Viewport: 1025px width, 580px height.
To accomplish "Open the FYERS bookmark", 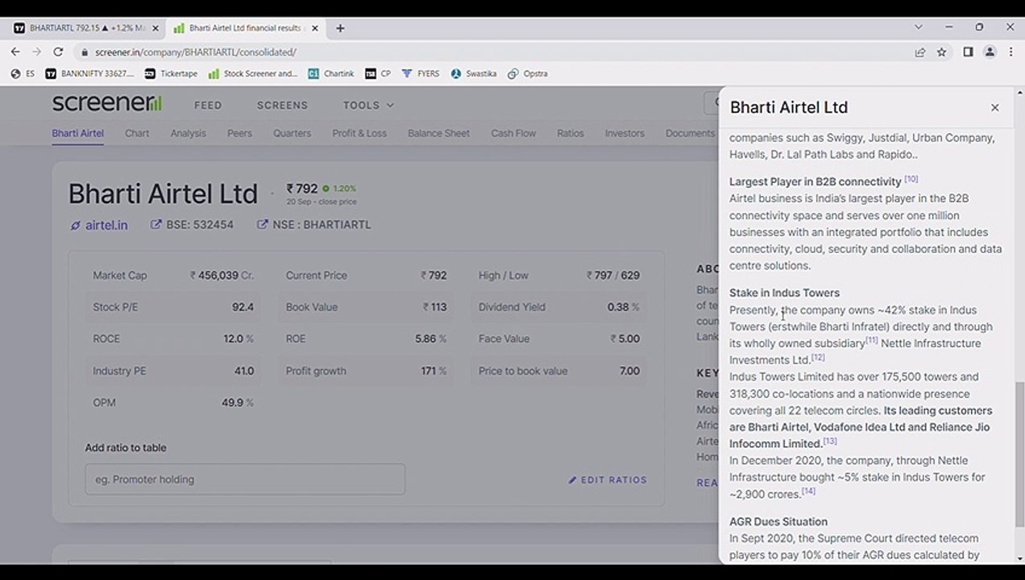I will 421,73.
